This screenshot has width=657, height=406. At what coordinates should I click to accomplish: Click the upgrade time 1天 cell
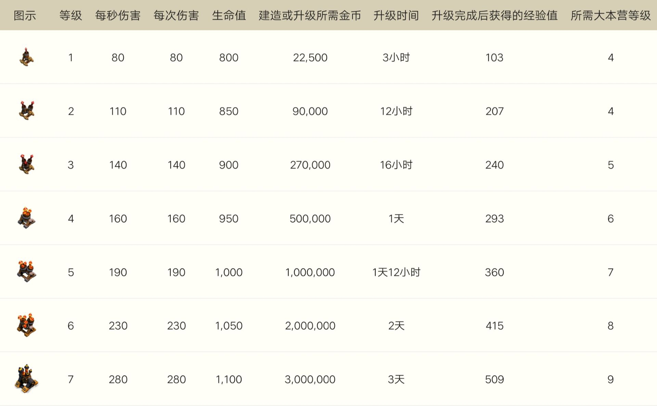[396, 219]
